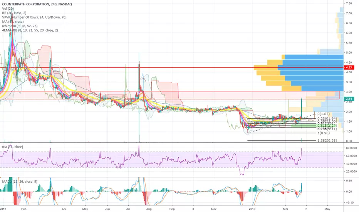The height and width of the screenshot is (212, 359).
Task: Click the 1(0.90) Fibonacci level label
Action: pos(323,133)
